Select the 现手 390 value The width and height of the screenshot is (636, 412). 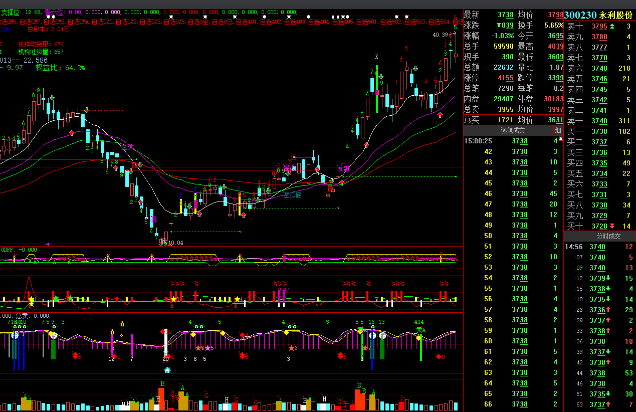pos(507,57)
